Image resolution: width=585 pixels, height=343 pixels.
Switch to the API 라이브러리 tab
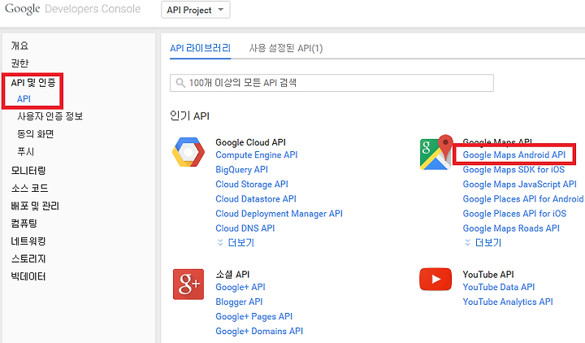(201, 48)
